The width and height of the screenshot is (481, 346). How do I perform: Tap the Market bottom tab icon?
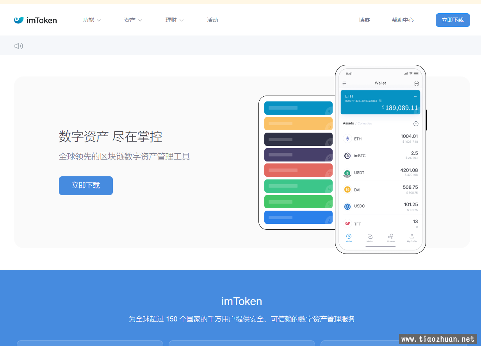click(x=370, y=236)
